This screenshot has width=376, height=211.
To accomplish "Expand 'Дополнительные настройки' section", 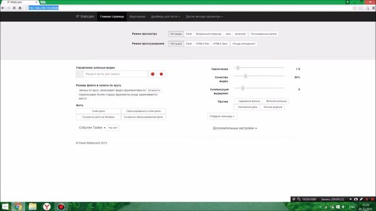I will click(x=235, y=128).
